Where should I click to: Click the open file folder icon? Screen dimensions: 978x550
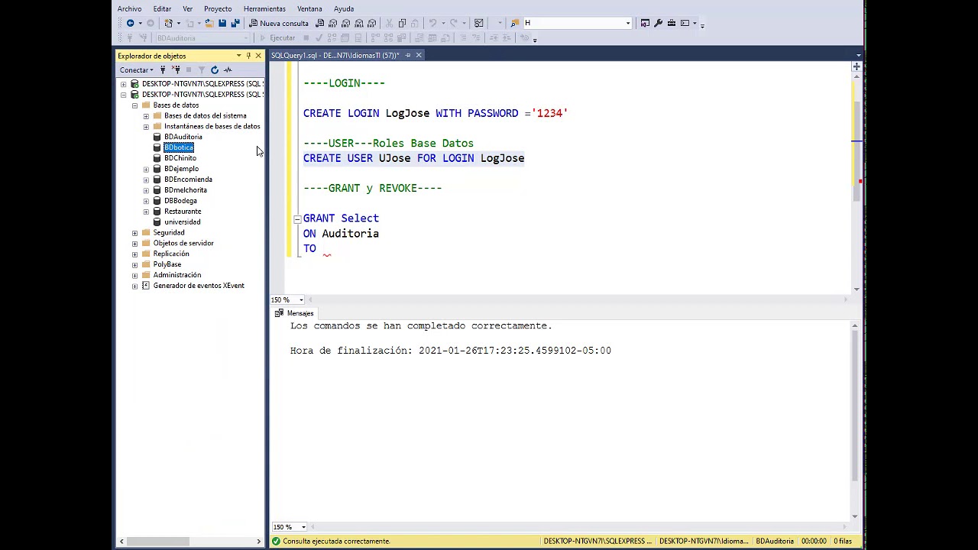pyautogui.click(x=209, y=23)
